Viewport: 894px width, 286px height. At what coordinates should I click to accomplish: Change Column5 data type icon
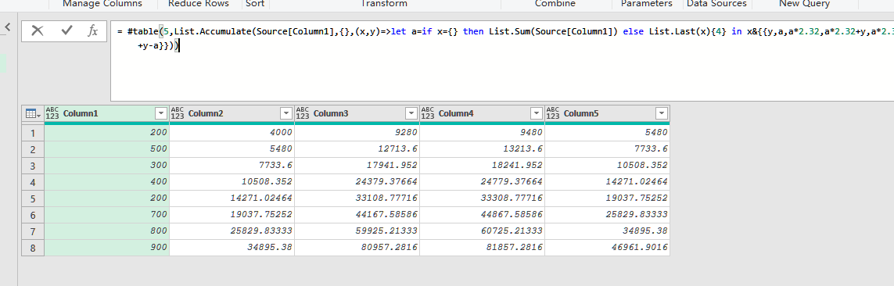click(553, 113)
